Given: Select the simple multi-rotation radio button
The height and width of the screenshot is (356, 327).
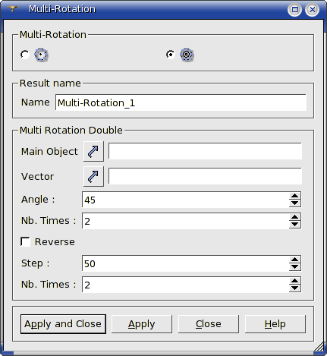Looking at the screenshot, I should point(25,55).
